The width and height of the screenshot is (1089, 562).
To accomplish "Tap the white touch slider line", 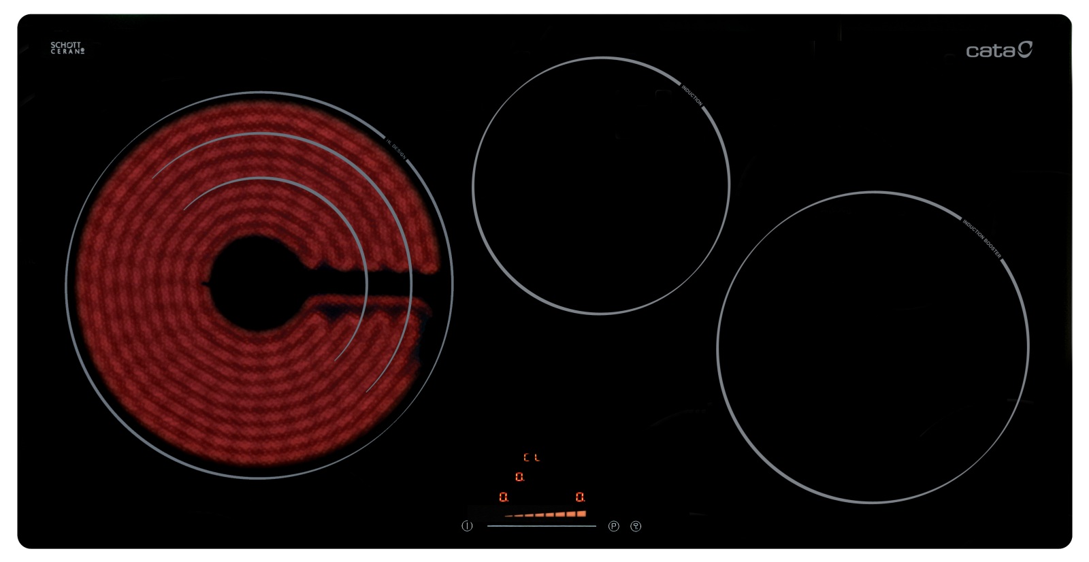I will pos(541,526).
